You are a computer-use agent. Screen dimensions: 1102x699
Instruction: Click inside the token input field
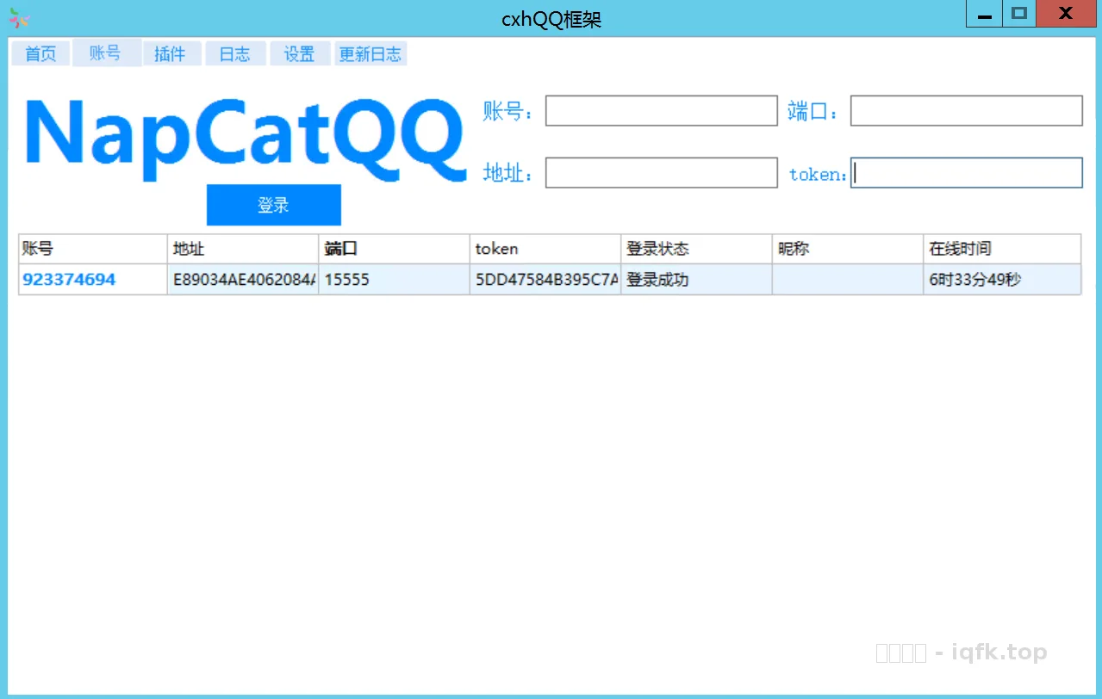coord(964,172)
